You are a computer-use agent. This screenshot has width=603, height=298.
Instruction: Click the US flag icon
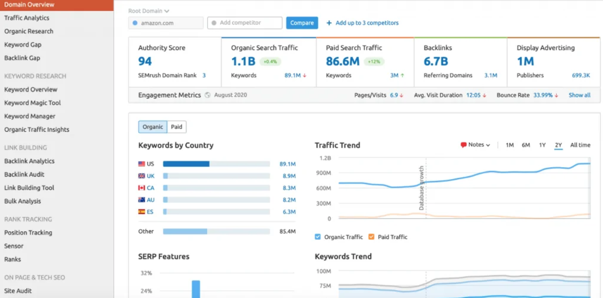coord(141,164)
